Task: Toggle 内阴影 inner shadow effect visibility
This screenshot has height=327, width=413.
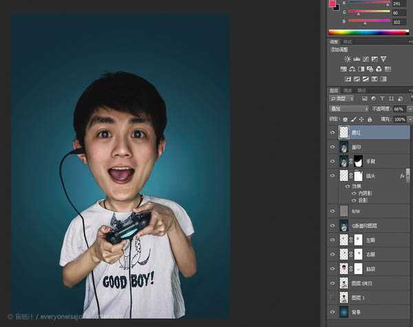Action: [x=354, y=193]
